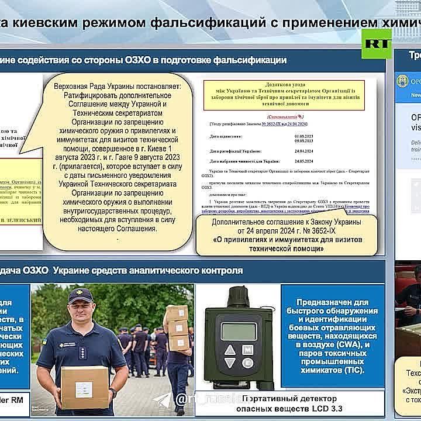Click the green RT logo
421x421 pixels.
point(377,44)
